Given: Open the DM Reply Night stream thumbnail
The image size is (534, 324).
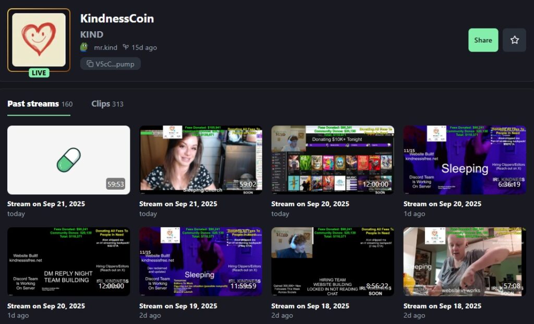Looking at the screenshot, I should 68,261.
